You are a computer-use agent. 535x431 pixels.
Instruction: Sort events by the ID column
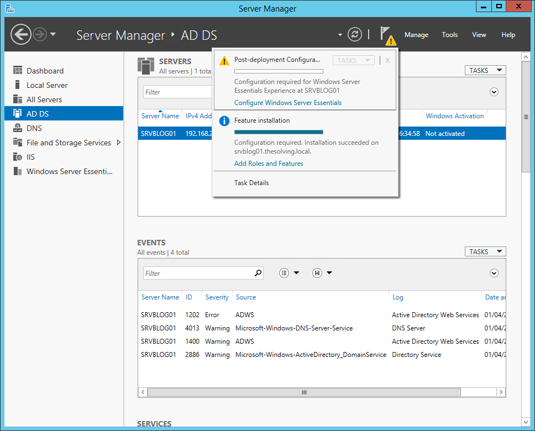coord(188,297)
